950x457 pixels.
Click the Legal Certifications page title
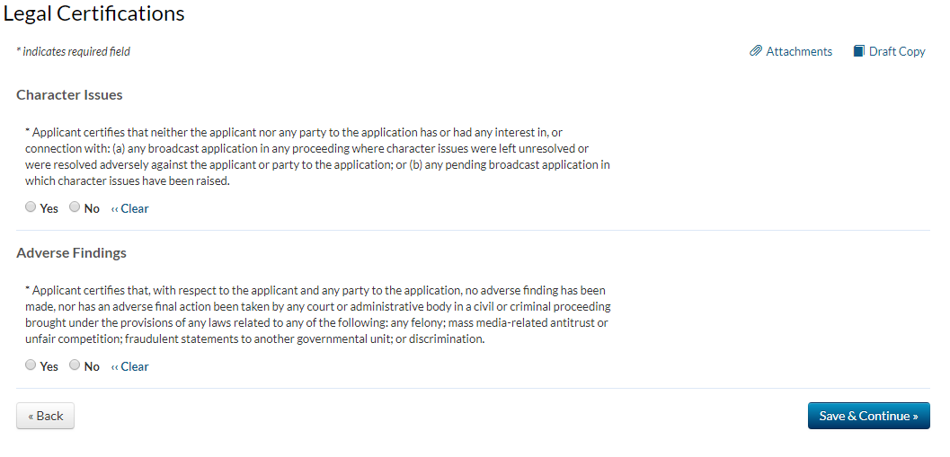pyautogui.click(x=94, y=13)
